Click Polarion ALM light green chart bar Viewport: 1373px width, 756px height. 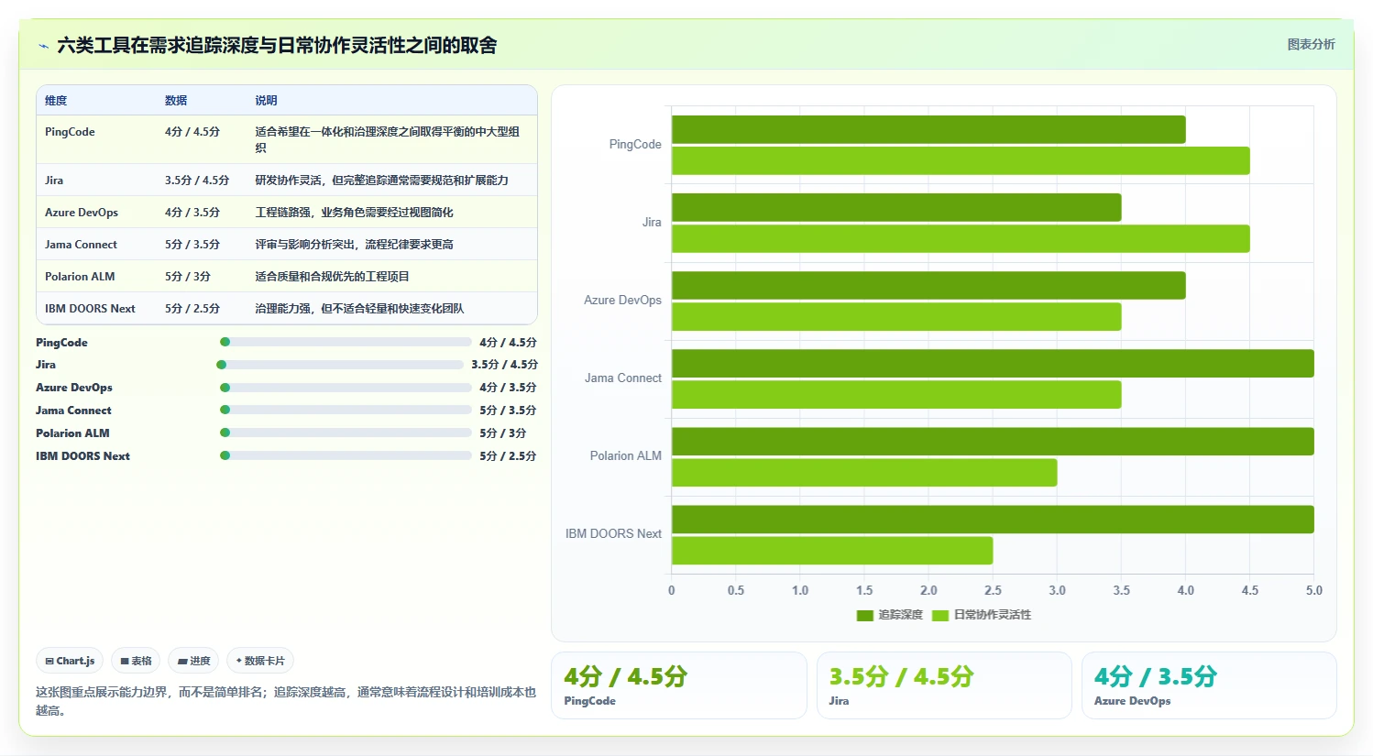coord(864,472)
